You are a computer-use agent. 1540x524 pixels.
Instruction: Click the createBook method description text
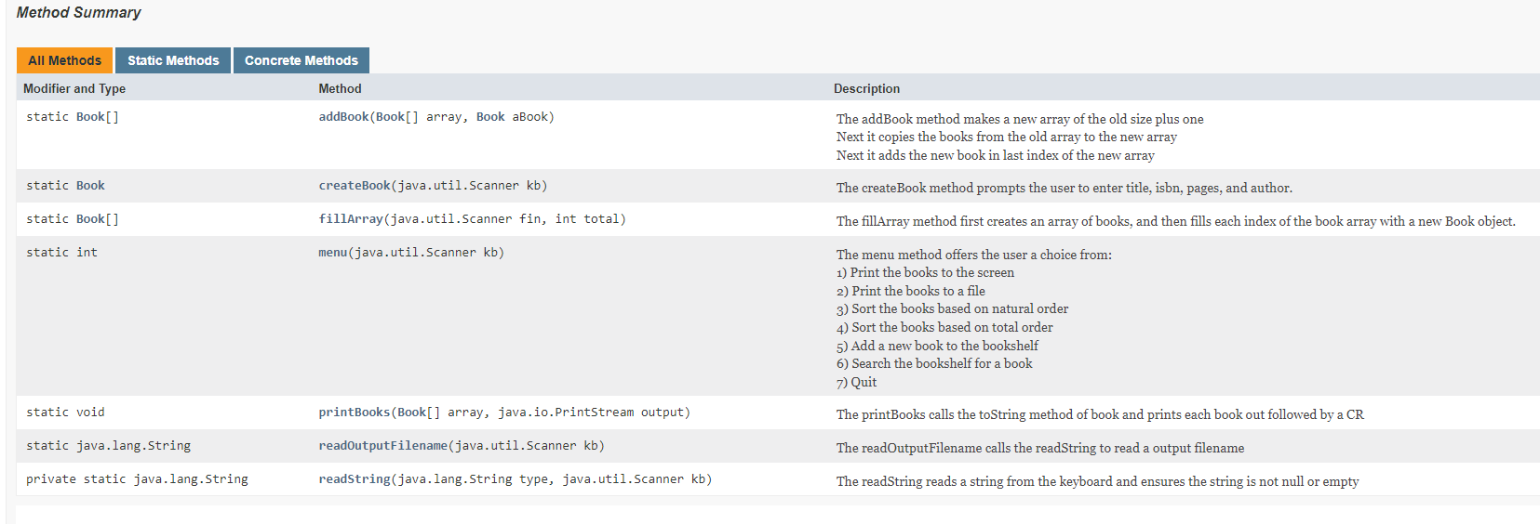(x=1065, y=188)
